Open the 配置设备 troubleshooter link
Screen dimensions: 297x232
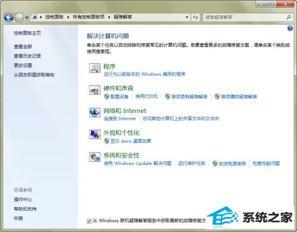[119, 97]
